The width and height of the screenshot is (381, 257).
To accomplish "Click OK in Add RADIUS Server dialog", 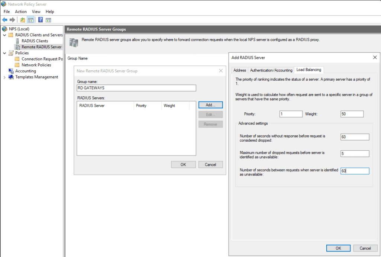I will [338, 248].
